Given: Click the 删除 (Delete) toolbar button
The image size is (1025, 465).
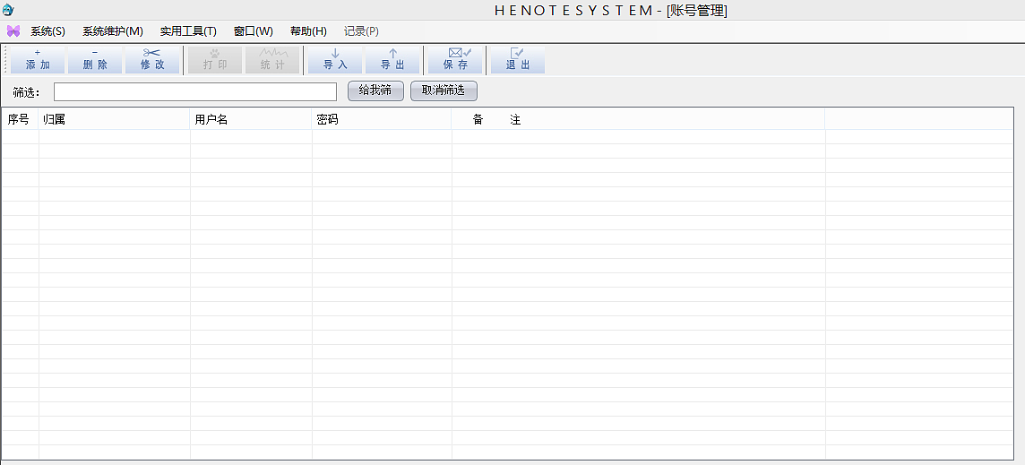Looking at the screenshot, I should [x=95, y=59].
